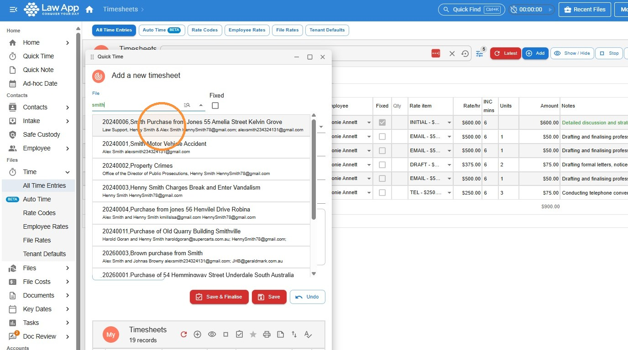This screenshot has height=350, width=628.
Task: Open filter settings icon with badge 5
Action: click(480, 53)
